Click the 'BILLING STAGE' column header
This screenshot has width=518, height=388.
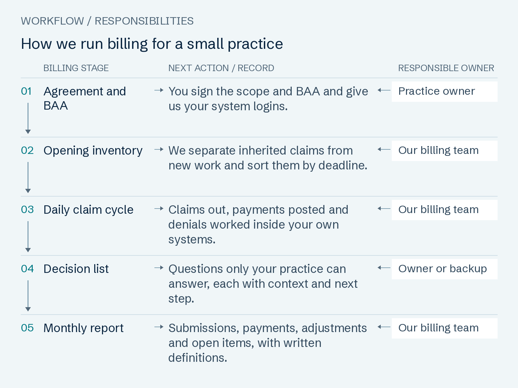tap(76, 68)
